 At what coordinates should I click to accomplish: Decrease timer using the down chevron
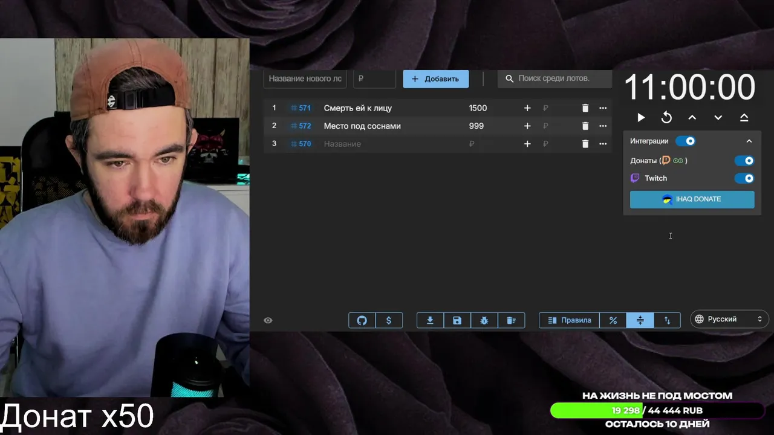718,118
